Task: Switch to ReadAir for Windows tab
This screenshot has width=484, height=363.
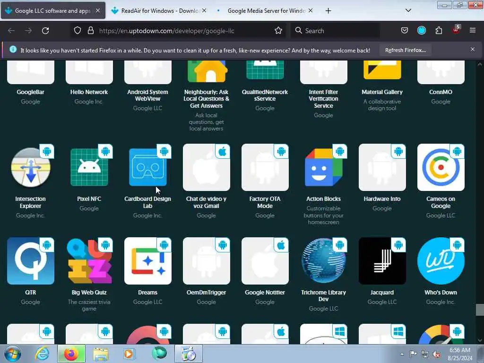Action: click(160, 10)
